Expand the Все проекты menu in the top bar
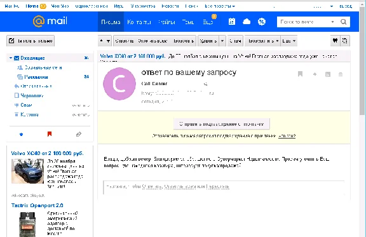 (220, 6)
